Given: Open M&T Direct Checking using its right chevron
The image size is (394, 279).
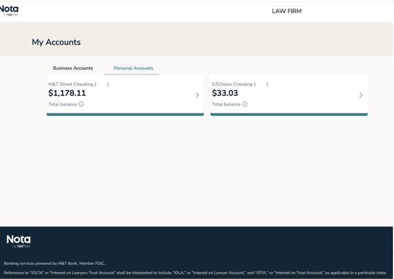Looking at the screenshot, I should pyautogui.click(x=197, y=95).
